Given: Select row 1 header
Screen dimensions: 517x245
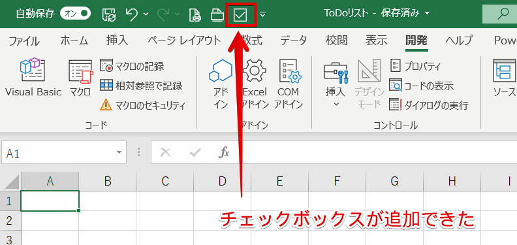Looking at the screenshot, I should (10, 201).
